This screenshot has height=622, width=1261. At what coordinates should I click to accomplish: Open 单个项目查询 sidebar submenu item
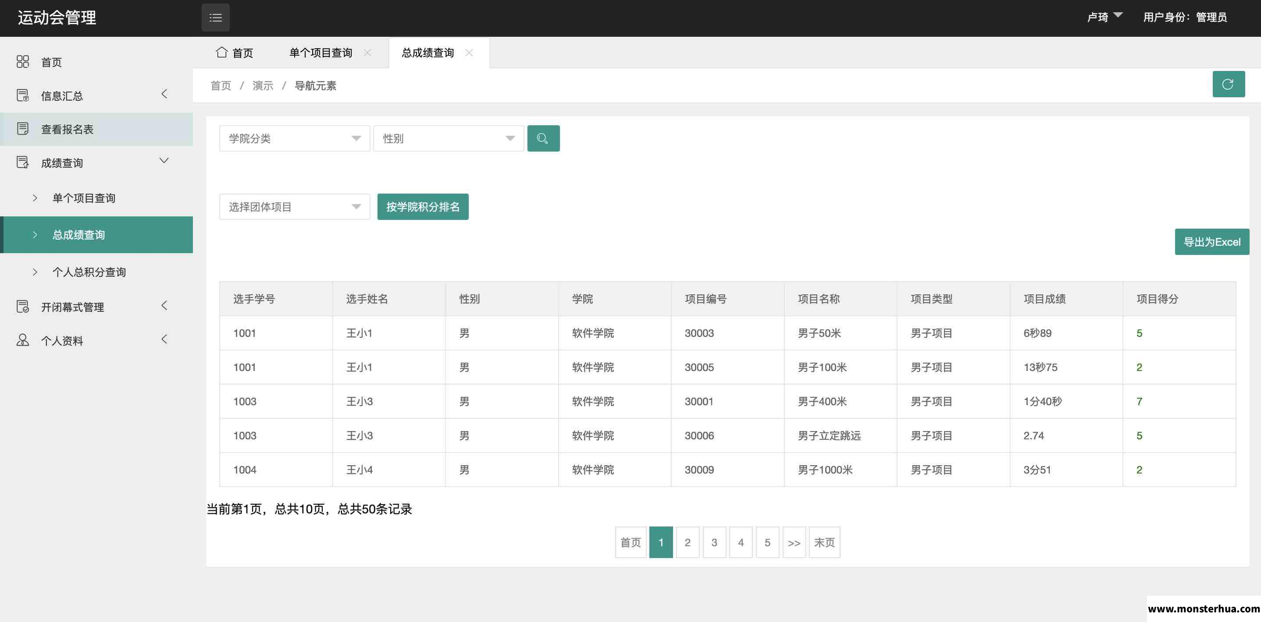96,198
